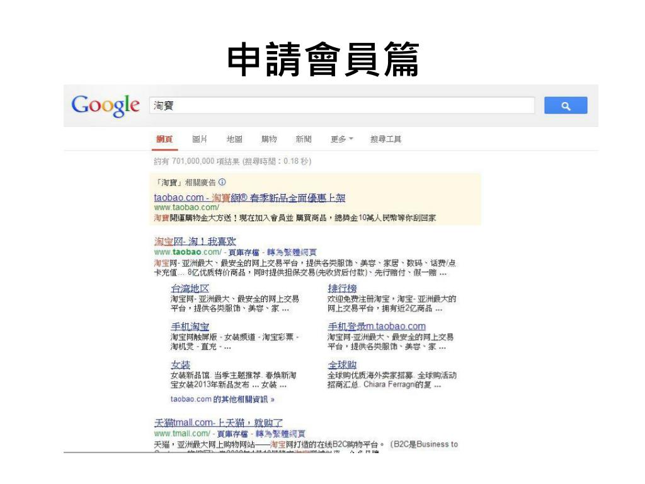Screen dimensions: 645x484
Task: Open the 手机淘宝 sitelink
Action: point(190,326)
